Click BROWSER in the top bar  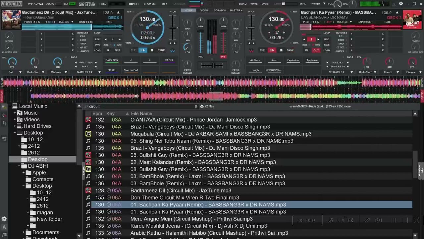tap(150, 4)
